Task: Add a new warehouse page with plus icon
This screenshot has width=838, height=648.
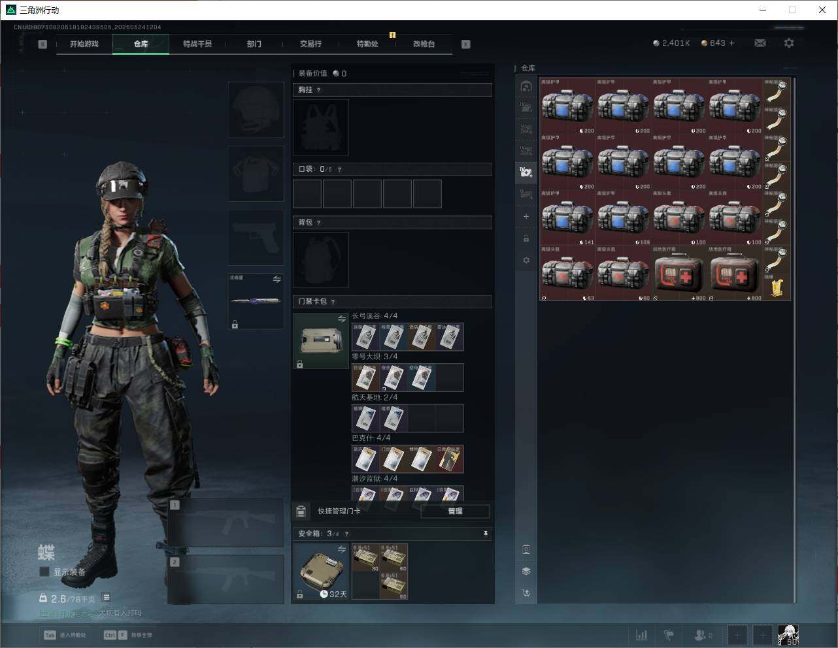Action: click(x=526, y=216)
